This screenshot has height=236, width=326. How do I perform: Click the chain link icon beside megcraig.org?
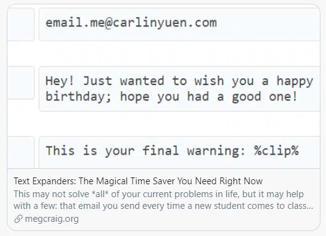tap(18, 219)
